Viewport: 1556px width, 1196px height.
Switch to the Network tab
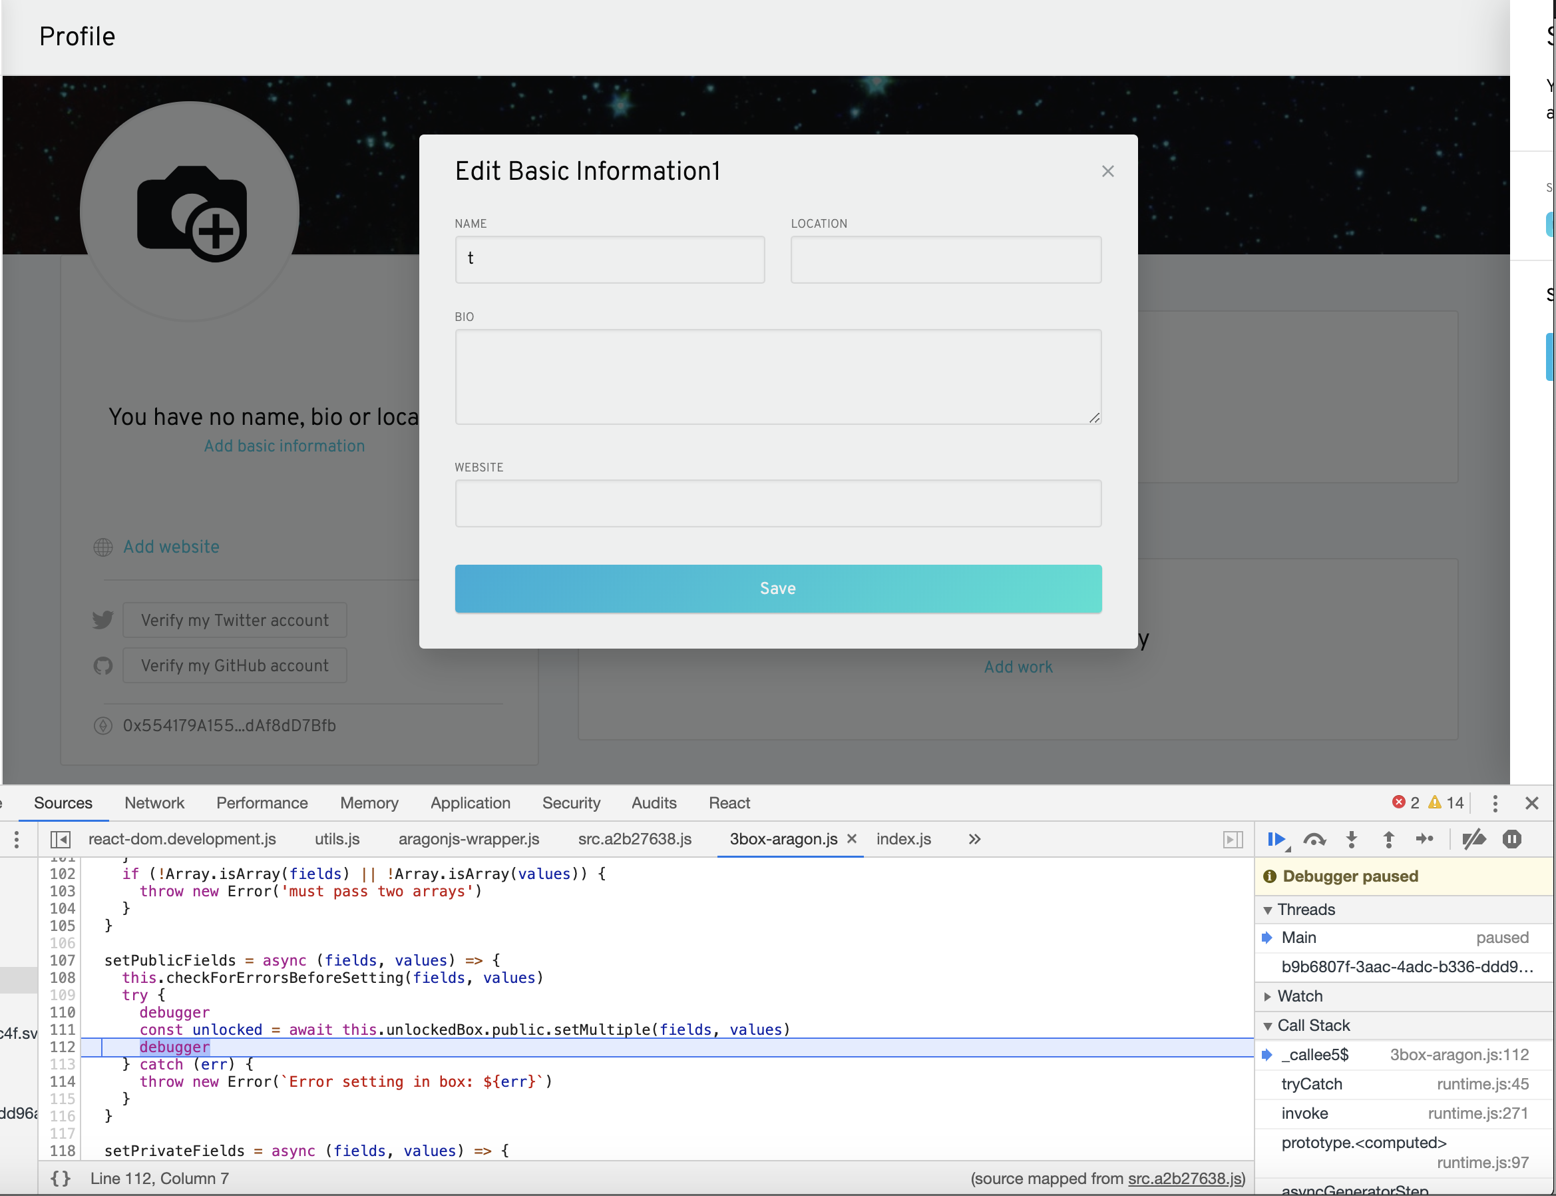click(154, 802)
